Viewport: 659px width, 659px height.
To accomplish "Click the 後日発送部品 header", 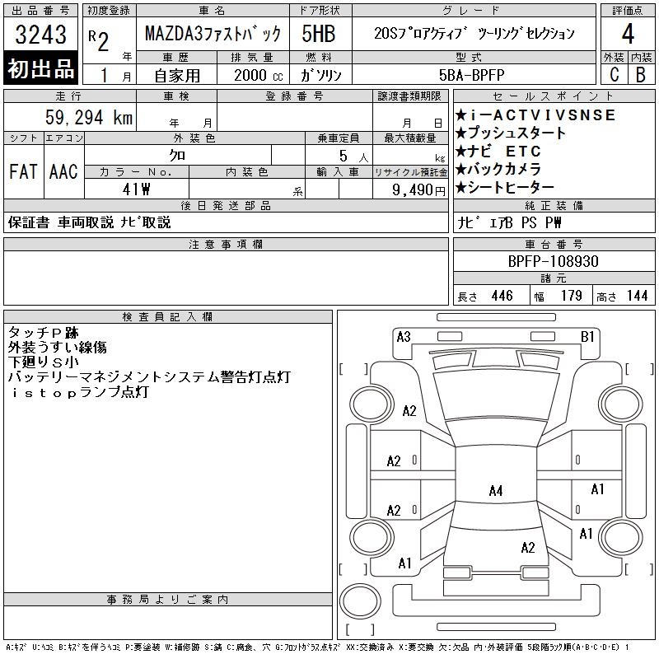I will click(226, 205).
